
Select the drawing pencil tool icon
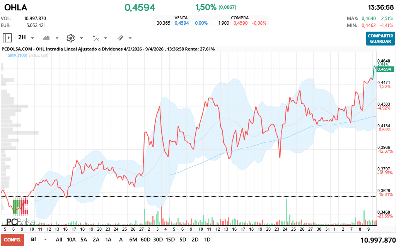pyautogui.click(x=120, y=38)
